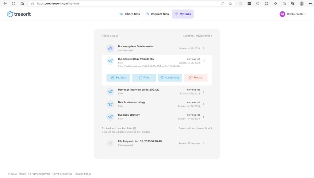Image resolution: width=314 pixels, height=178 pixels.
Task: Click the browser address bar URL
Action: [123, 4]
